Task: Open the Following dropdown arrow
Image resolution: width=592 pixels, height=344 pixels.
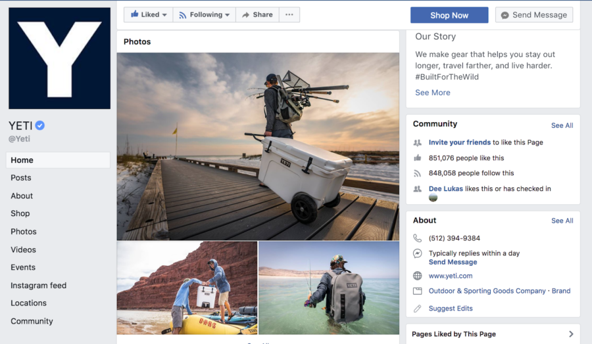Action: 228,15
